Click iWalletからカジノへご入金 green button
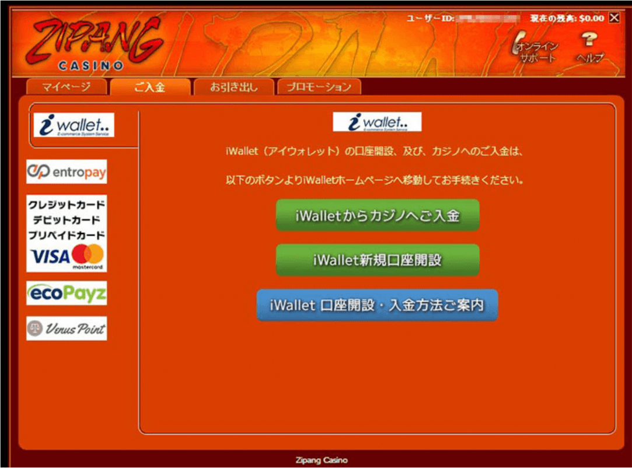 pyautogui.click(x=378, y=215)
